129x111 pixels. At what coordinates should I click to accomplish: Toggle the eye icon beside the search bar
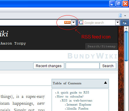point(124,23)
